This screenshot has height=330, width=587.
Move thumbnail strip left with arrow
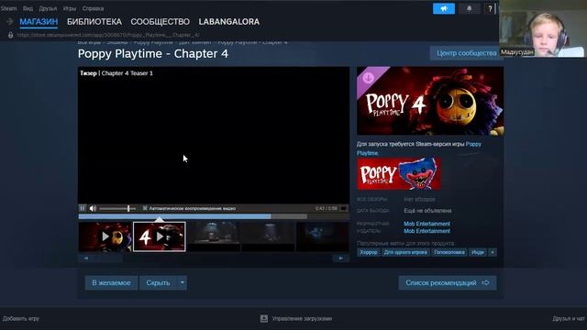click(x=86, y=258)
